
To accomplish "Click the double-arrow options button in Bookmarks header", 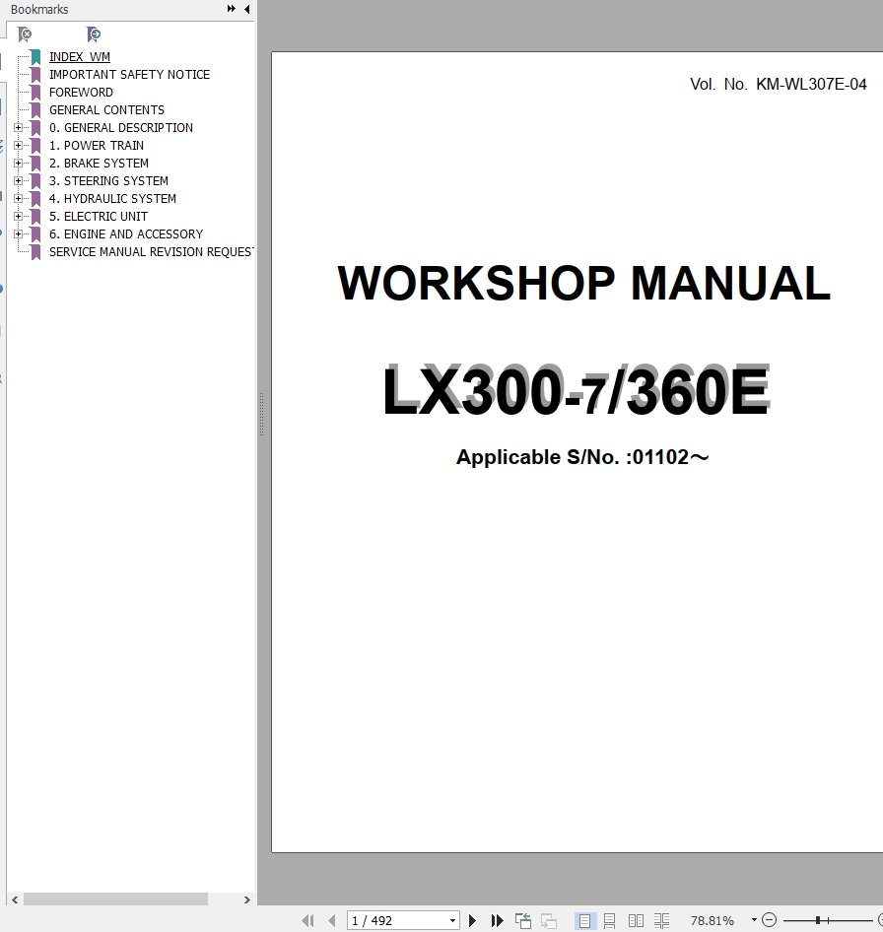I will [x=232, y=9].
